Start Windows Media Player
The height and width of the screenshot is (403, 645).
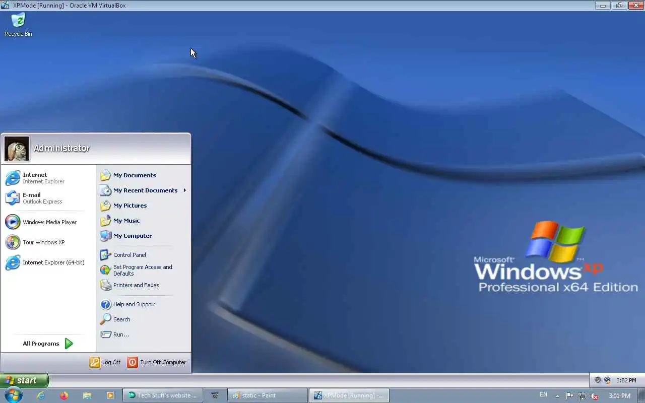click(x=48, y=222)
